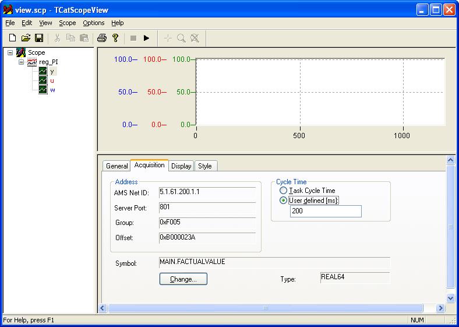This screenshot has width=459, height=327.
Task: Click the Change... button
Action: coord(183,279)
